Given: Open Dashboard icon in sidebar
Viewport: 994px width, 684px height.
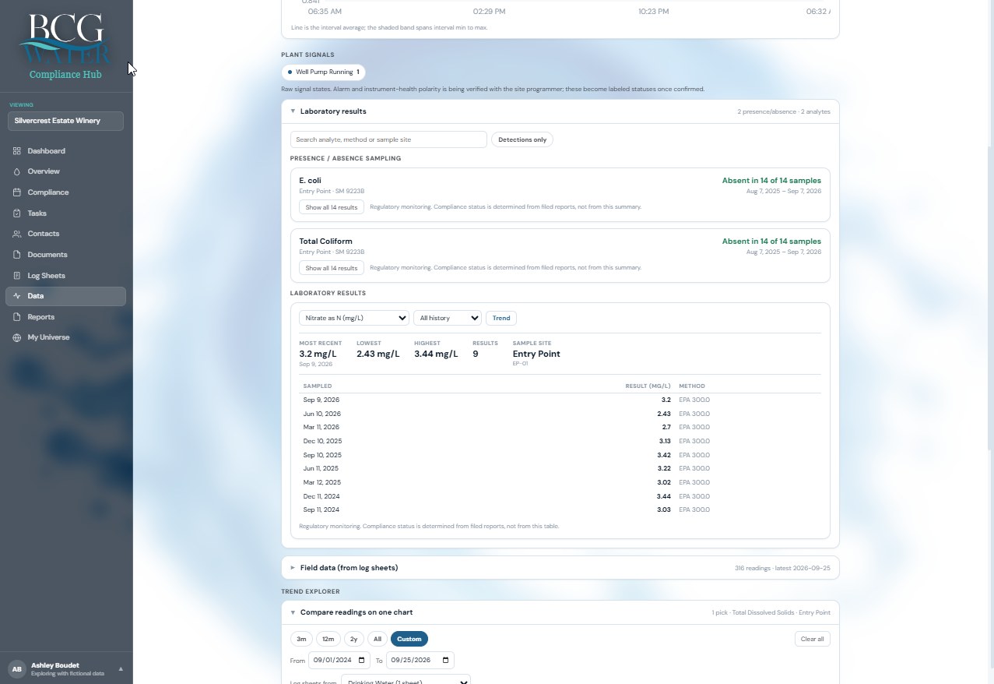Looking at the screenshot, I should coord(17,151).
